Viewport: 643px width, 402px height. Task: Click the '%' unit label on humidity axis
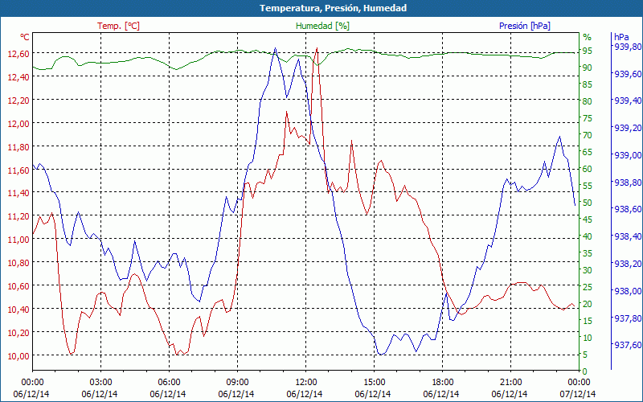pyautogui.click(x=588, y=37)
